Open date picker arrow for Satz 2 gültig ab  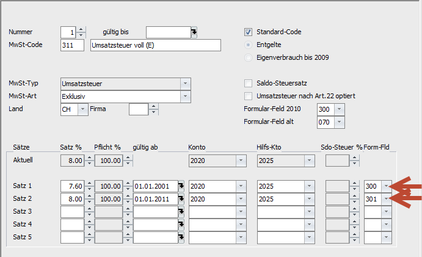[181, 199]
